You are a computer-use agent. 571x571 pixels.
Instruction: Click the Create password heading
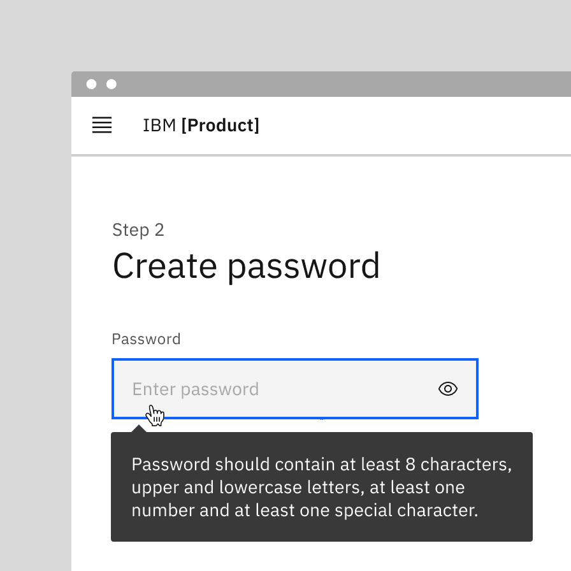[x=247, y=266]
